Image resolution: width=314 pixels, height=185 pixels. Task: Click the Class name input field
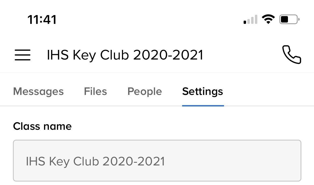[157, 161]
